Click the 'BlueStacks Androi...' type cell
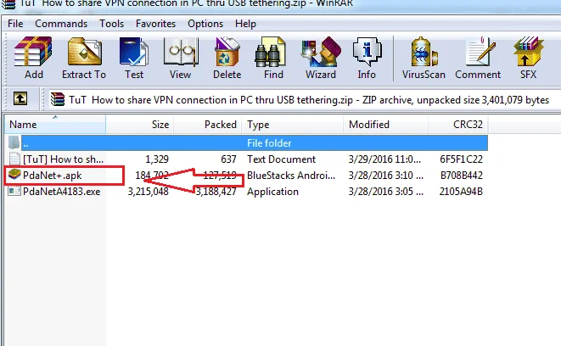The height and width of the screenshot is (346, 561). point(291,176)
